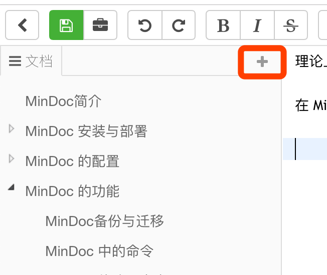This screenshot has width=327, height=275.
Task: Open MinDoc 中的命令 document
Action: (x=99, y=251)
